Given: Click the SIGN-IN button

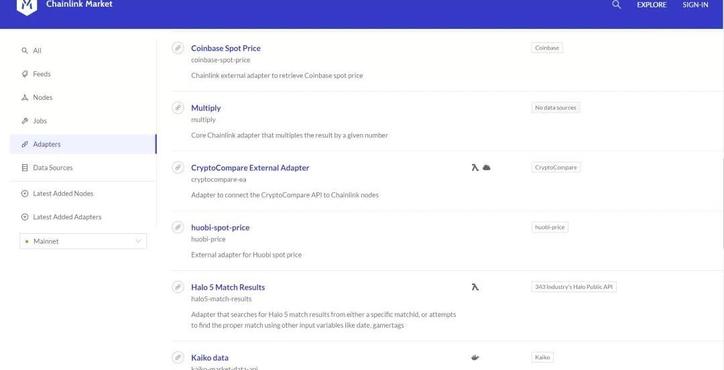Looking at the screenshot, I should (x=695, y=5).
